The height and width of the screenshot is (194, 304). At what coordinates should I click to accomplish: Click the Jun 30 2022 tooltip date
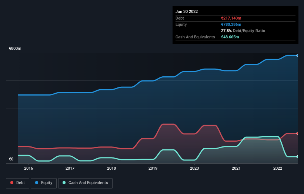pyautogui.click(x=187, y=11)
